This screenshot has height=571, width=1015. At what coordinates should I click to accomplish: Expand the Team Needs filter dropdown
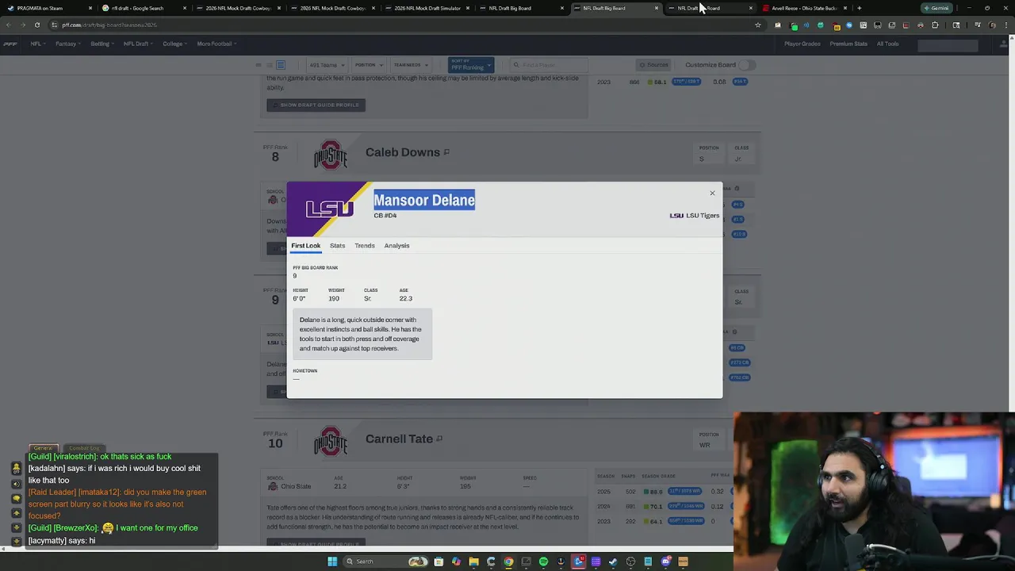click(410, 65)
